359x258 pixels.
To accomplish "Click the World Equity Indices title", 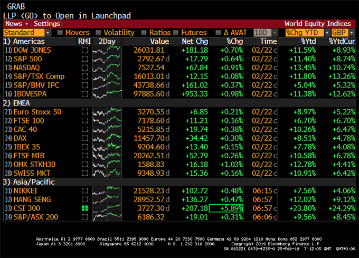I will (x=318, y=24).
